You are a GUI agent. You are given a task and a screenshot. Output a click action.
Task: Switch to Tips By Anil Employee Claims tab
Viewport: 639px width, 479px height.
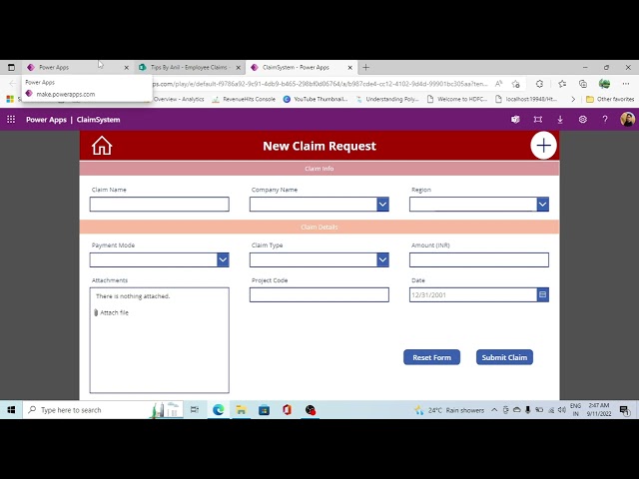(190, 67)
